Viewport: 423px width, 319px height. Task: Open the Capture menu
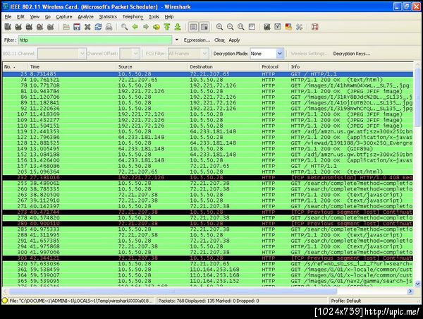(x=64, y=17)
